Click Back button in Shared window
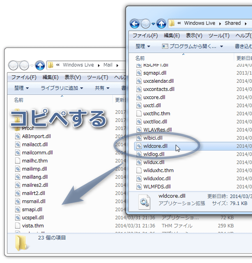 [135, 24]
